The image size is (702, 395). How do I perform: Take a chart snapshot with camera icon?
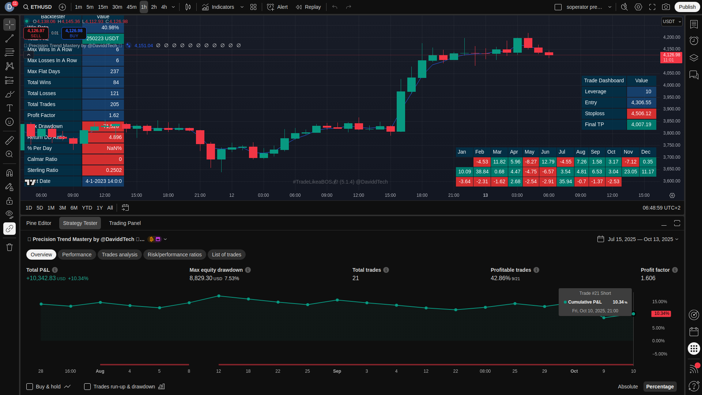pyautogui.click(x=666, y=7)
